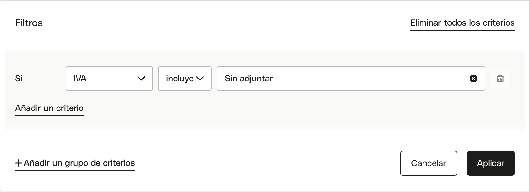Open the "incluye" operator dropdown
This screenshot has width=529, height=192.
tap(185, 79)
